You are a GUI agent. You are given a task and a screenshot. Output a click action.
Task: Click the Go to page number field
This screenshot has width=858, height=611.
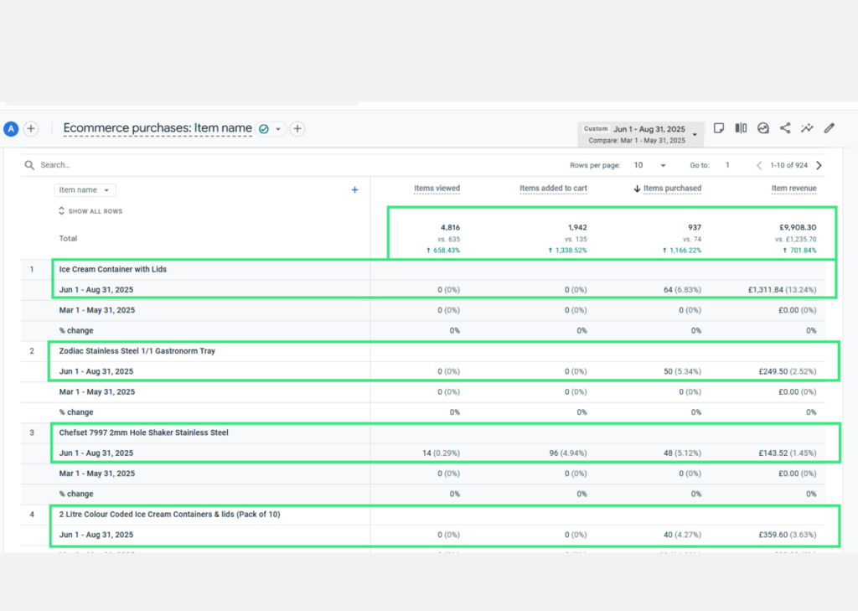pos(727,165)
